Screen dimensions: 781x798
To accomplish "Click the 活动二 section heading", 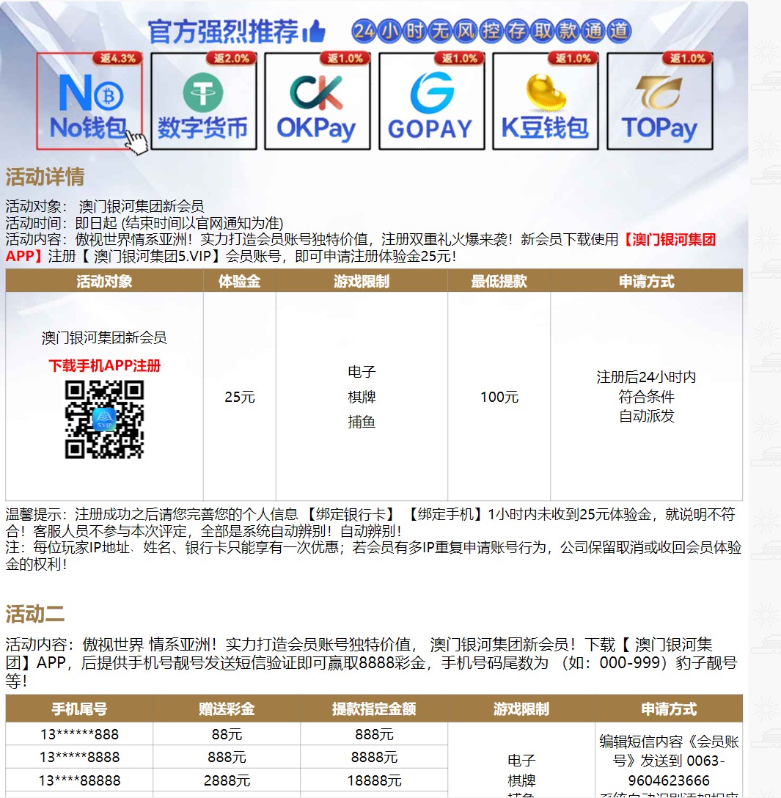I will (35, 613).
